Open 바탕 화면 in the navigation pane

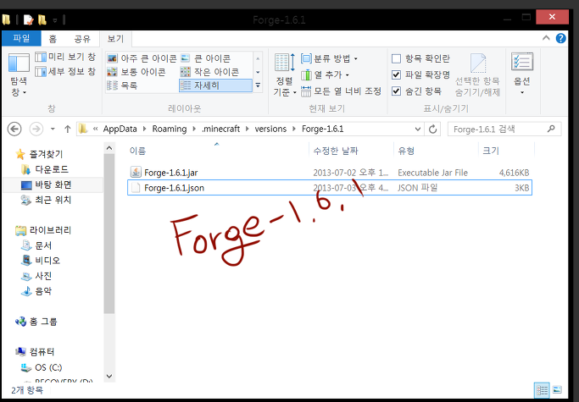point(46,184)
